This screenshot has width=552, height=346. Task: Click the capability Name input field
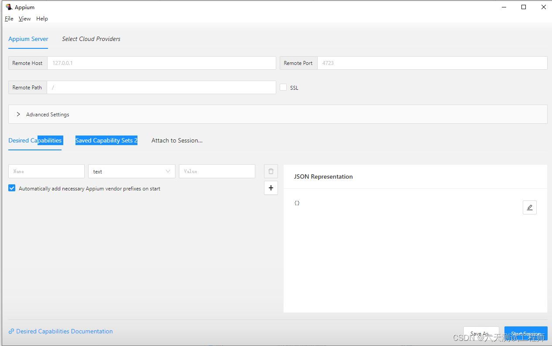point(46,171)
